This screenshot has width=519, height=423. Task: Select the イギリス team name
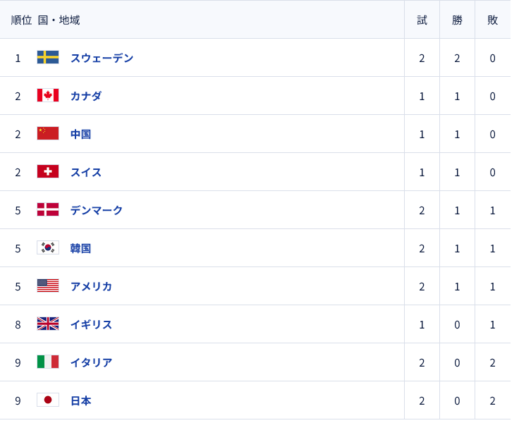(91, 324)
